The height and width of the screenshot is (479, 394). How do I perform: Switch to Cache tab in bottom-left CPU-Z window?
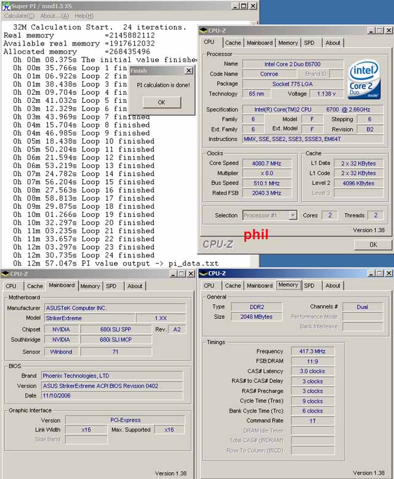(x=35, y=286)
